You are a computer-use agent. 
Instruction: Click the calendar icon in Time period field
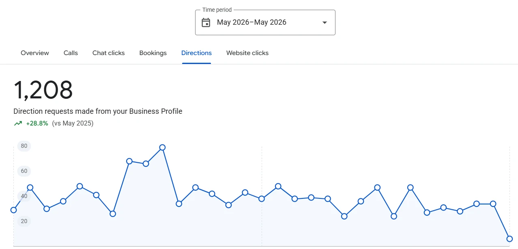tap(206, 22)
